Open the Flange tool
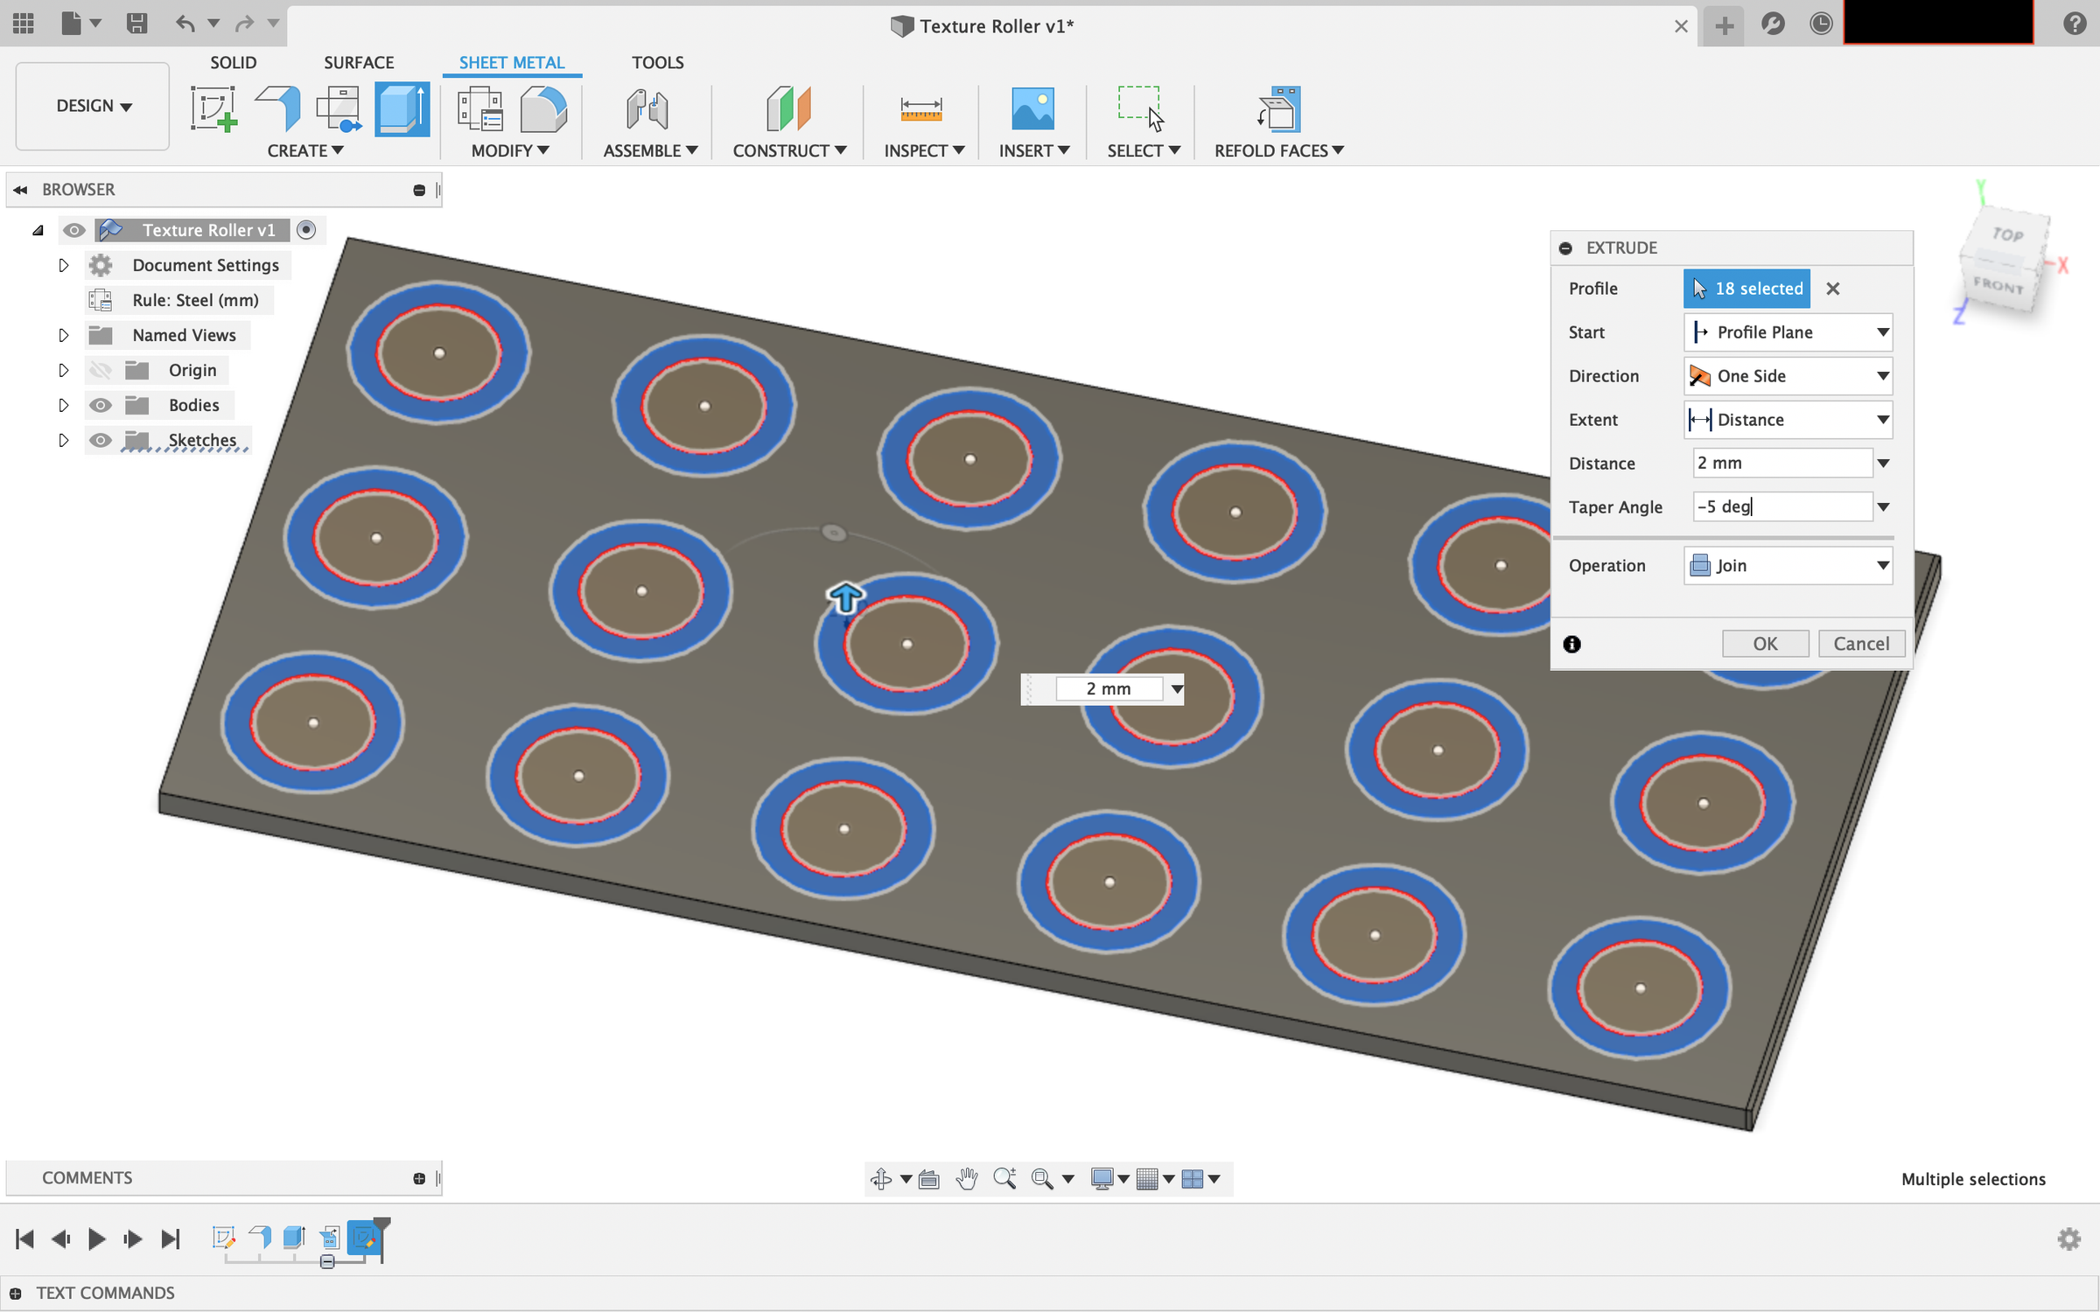The height and width of the screenshot is (1312, 2100). point(278,109)
